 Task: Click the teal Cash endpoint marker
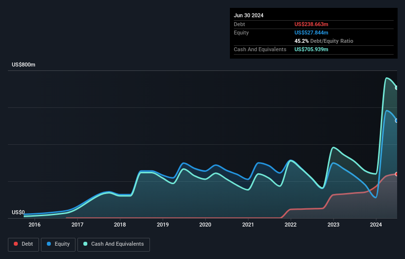[x=397, y=88]
